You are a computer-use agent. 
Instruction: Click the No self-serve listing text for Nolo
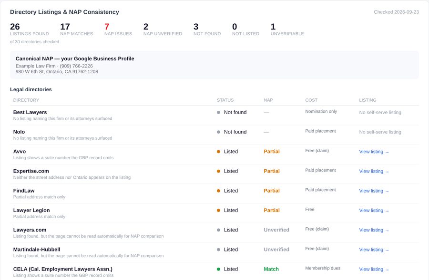coord(380,132)
